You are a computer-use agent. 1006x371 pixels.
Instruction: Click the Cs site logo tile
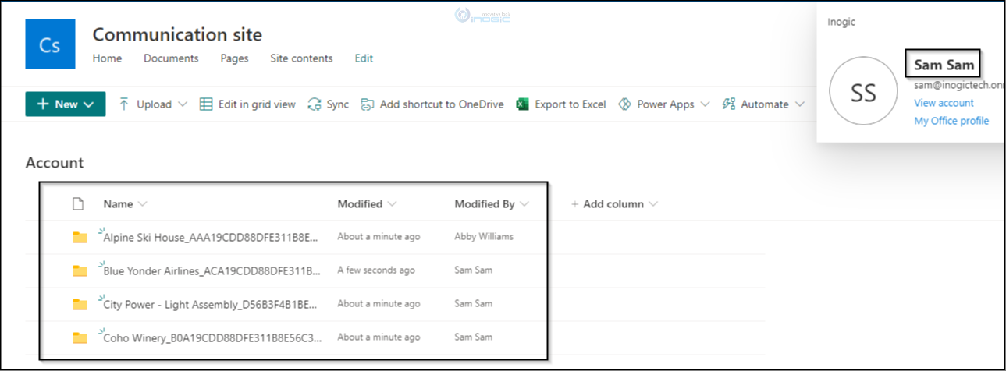point(49,44)
